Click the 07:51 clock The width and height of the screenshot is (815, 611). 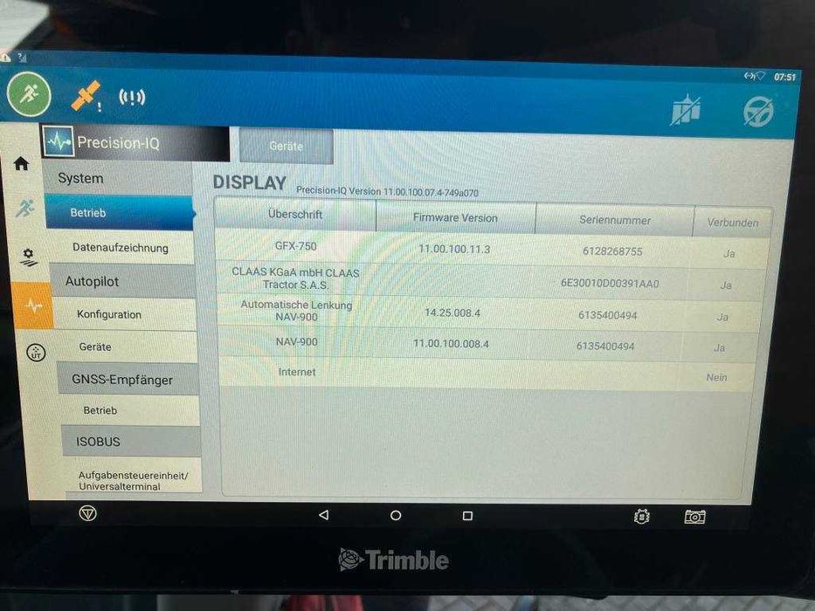pos(784,77)
